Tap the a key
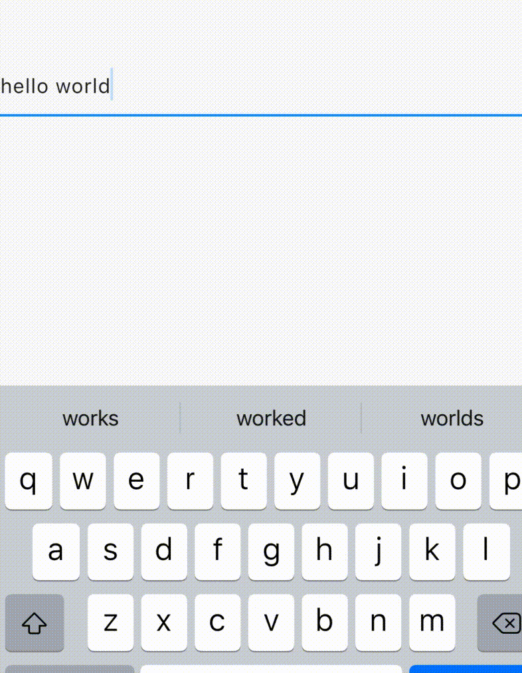This screenshot has width=522, height=673. (x=56, y=552)
